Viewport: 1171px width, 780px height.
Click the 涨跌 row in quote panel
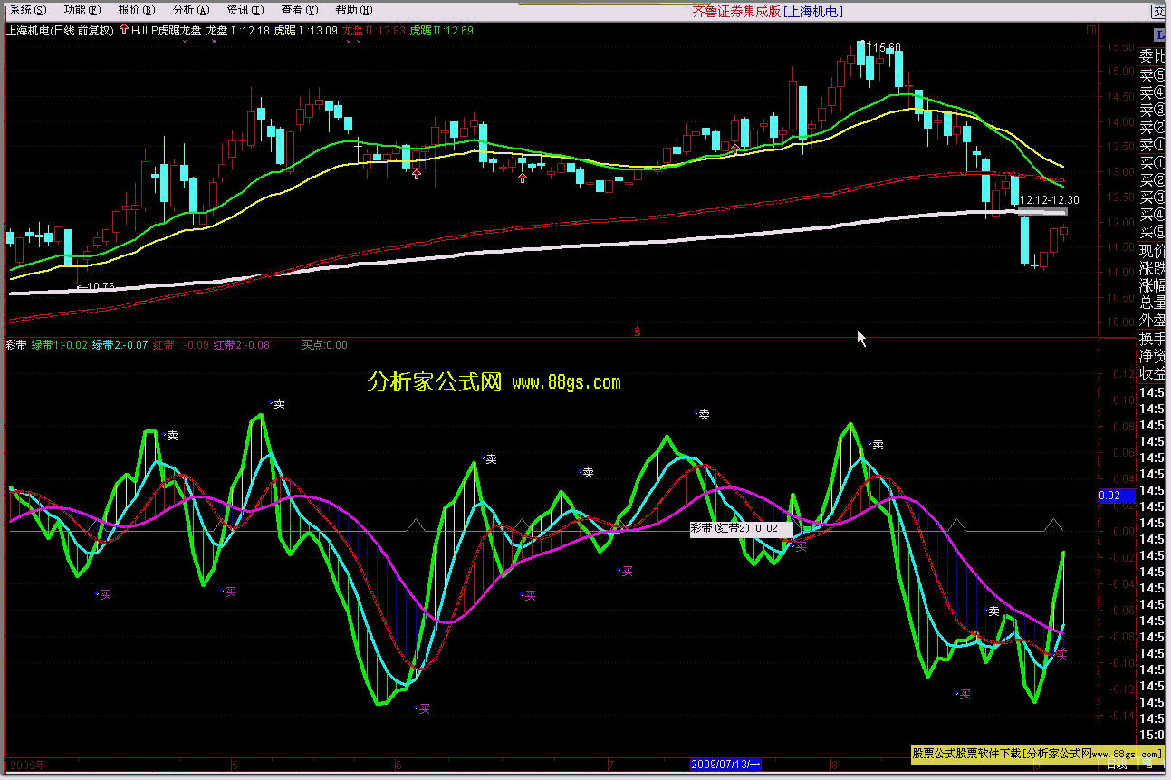1154,269
